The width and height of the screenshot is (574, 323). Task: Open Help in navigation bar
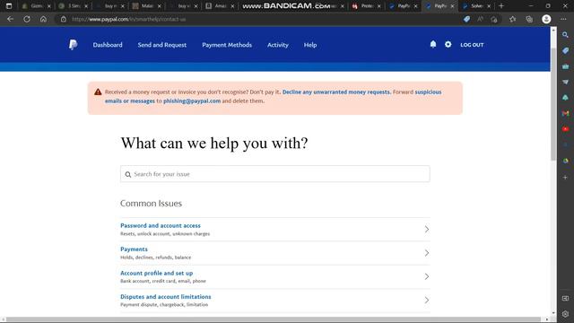310,45
